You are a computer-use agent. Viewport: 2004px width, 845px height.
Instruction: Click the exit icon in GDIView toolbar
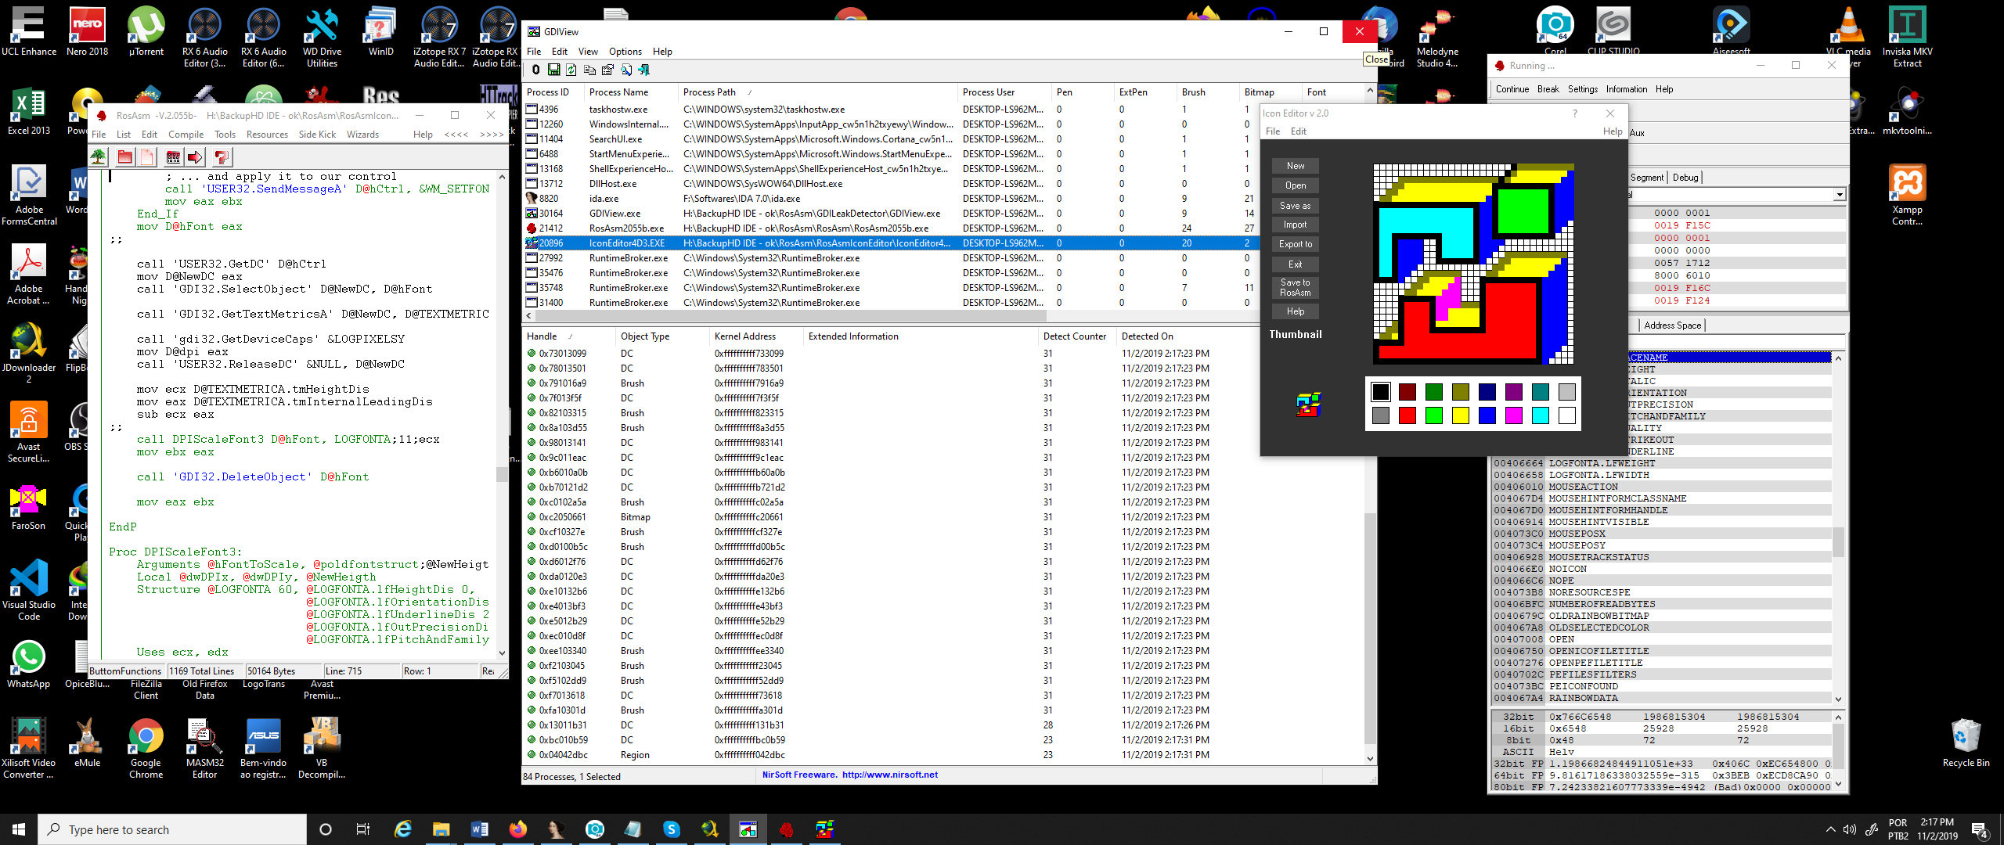[644, 70]
